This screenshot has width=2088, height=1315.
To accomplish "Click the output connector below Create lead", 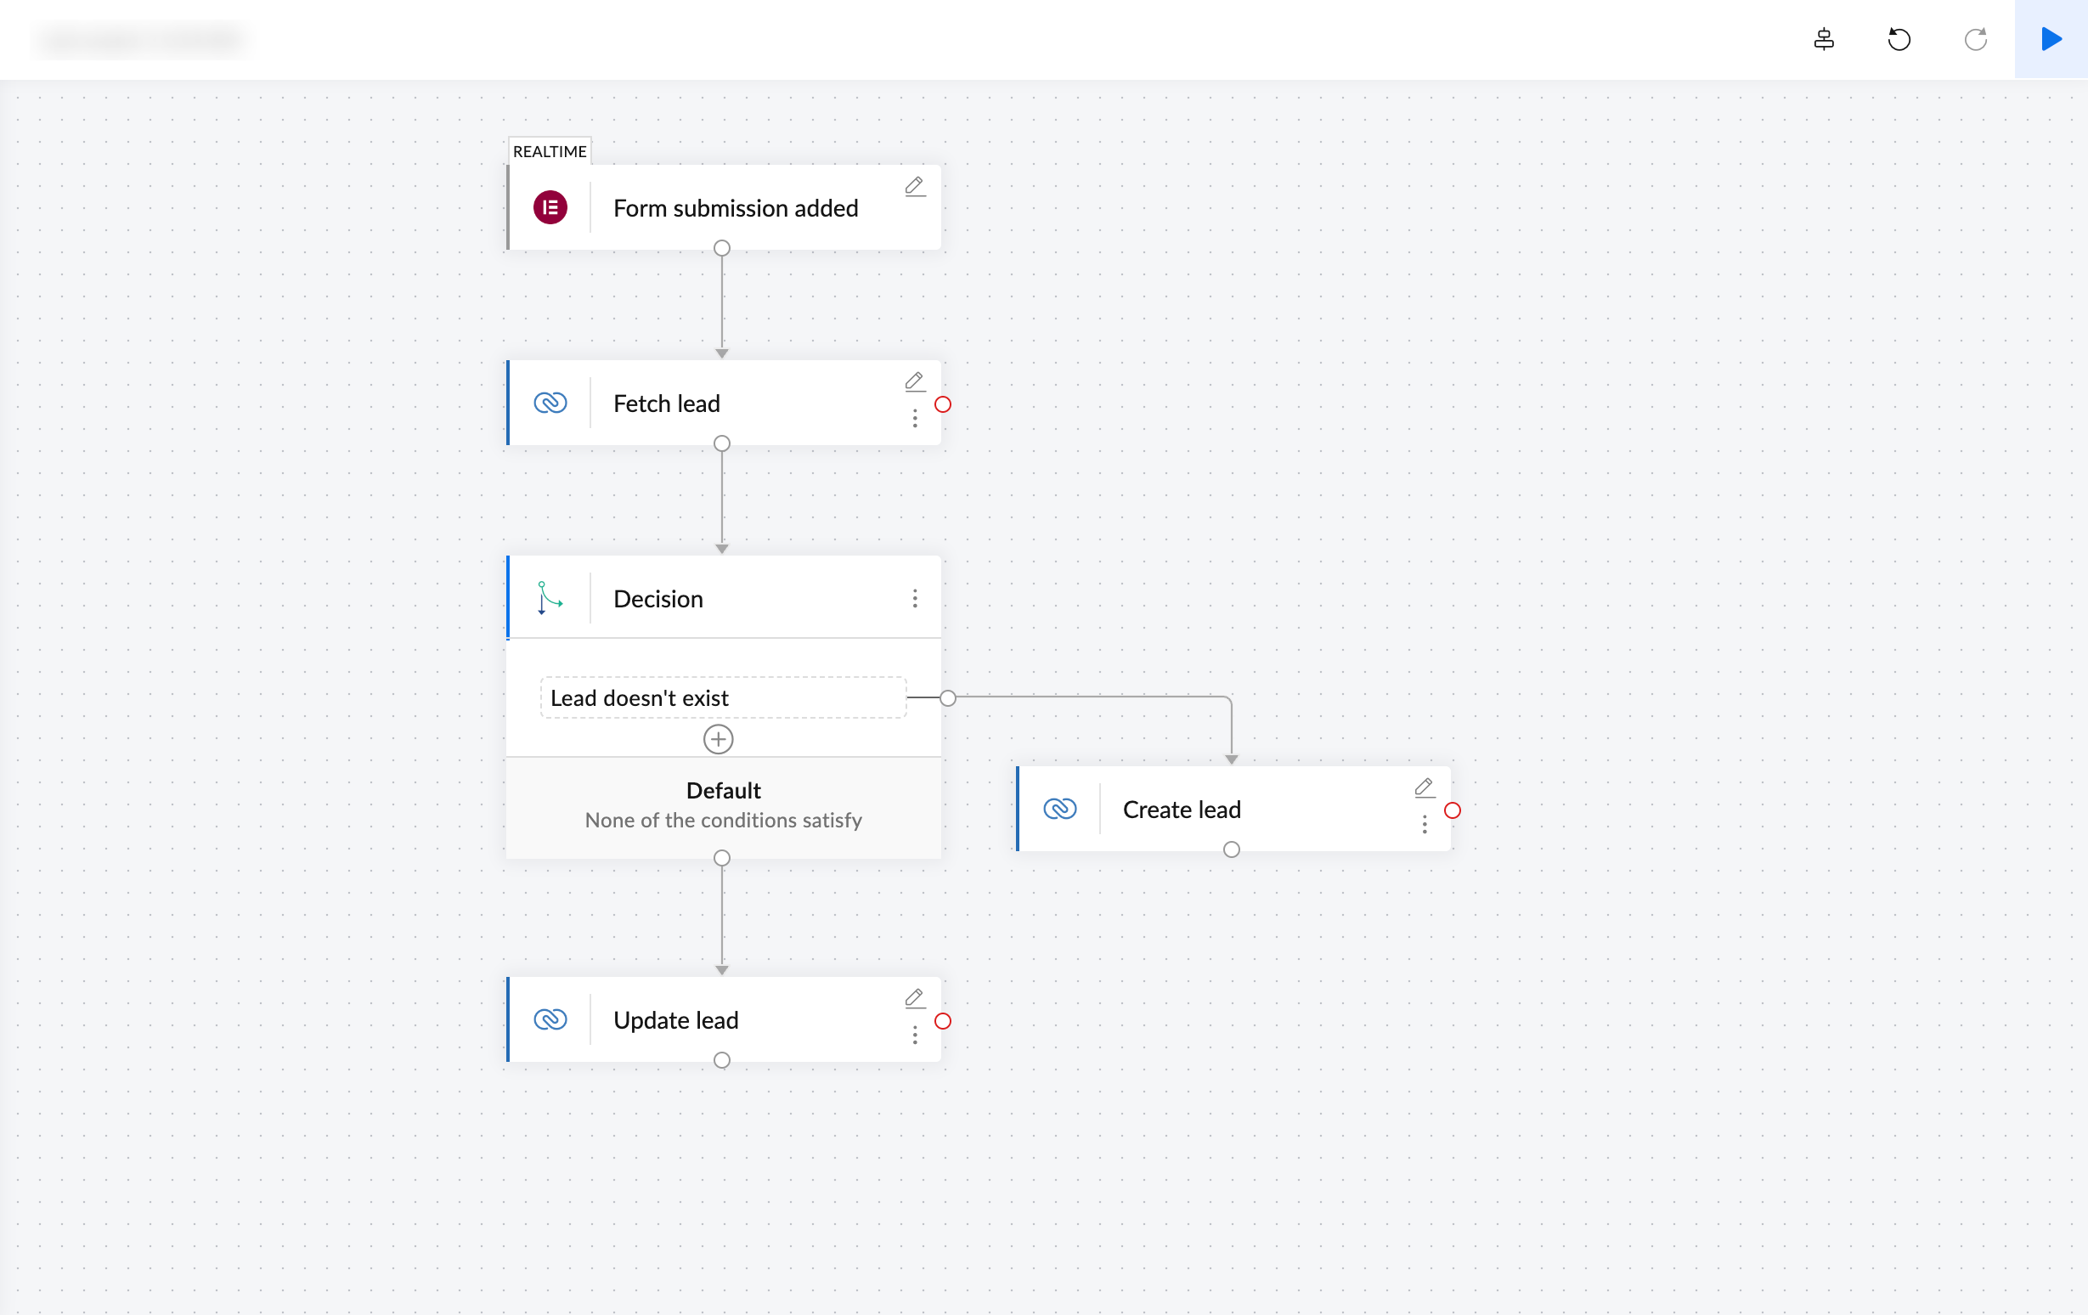I will click(x=1231, y=849).
